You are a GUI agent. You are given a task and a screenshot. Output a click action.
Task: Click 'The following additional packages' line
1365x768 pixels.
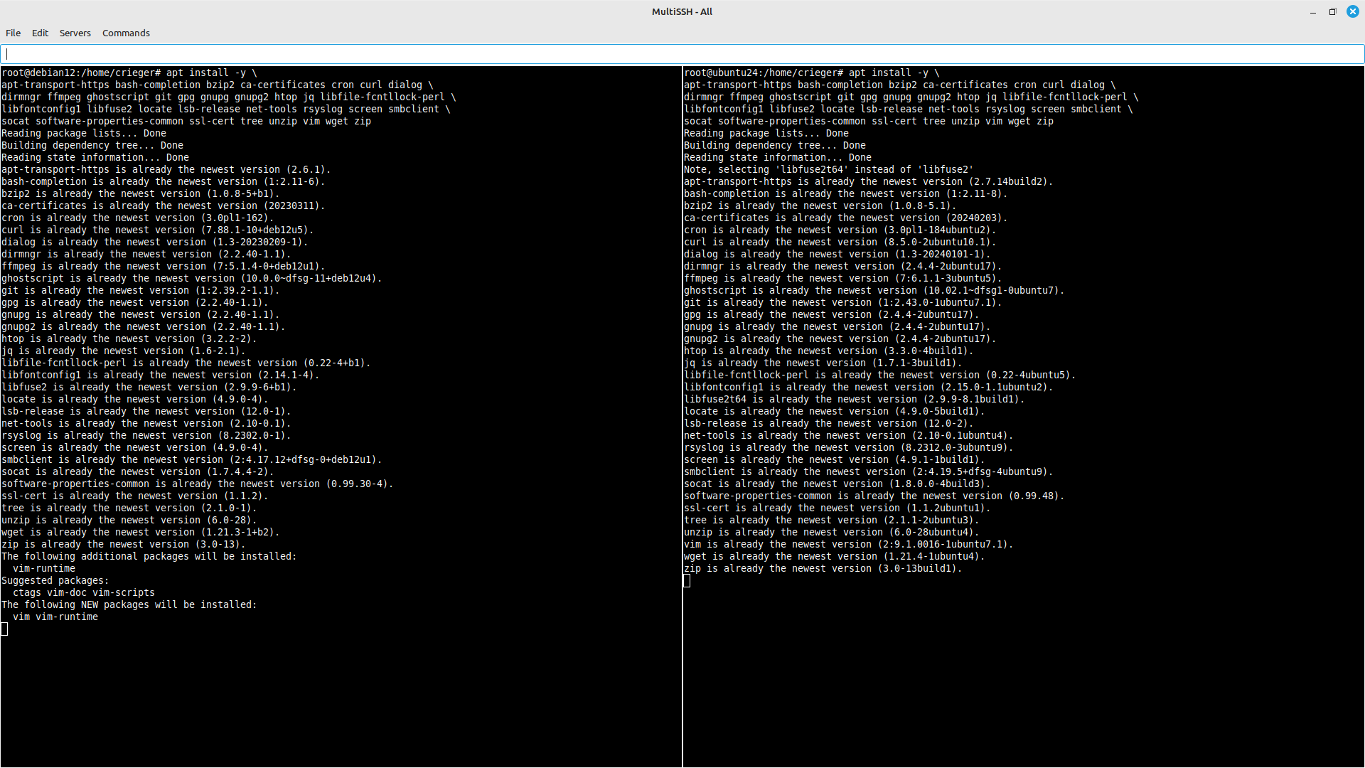tap(149, 556)
